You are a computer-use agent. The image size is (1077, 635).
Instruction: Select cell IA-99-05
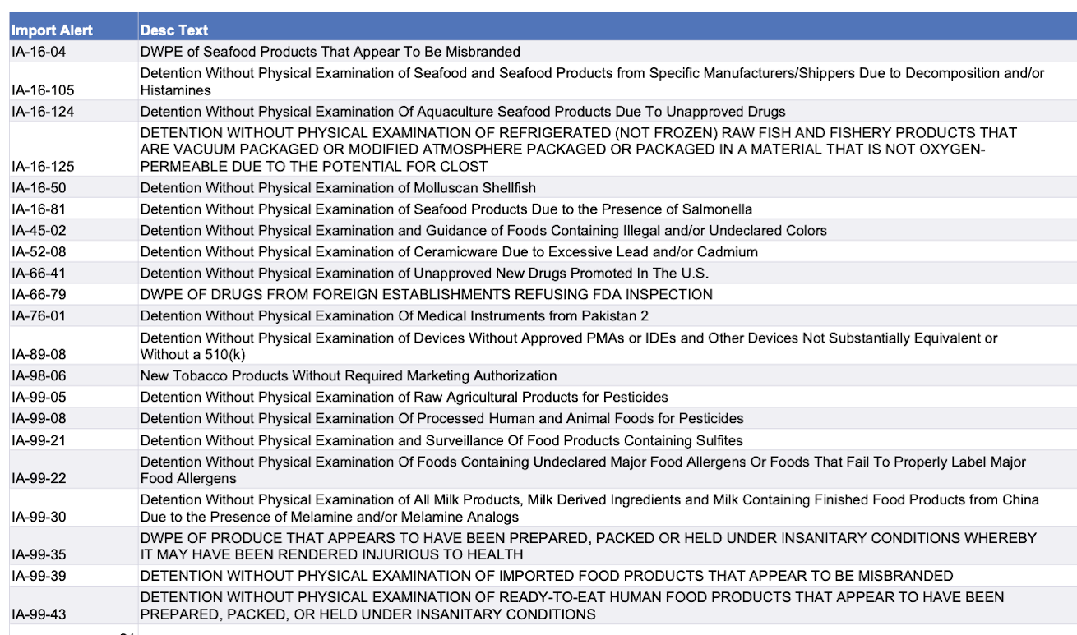pos(39,398)
